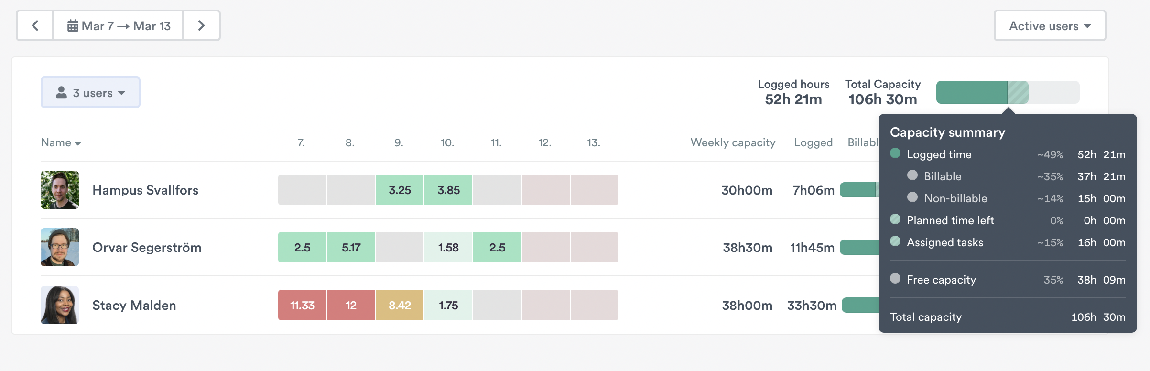Click the Billable legend dot
1150x371 pixels.
click(913, 176)
